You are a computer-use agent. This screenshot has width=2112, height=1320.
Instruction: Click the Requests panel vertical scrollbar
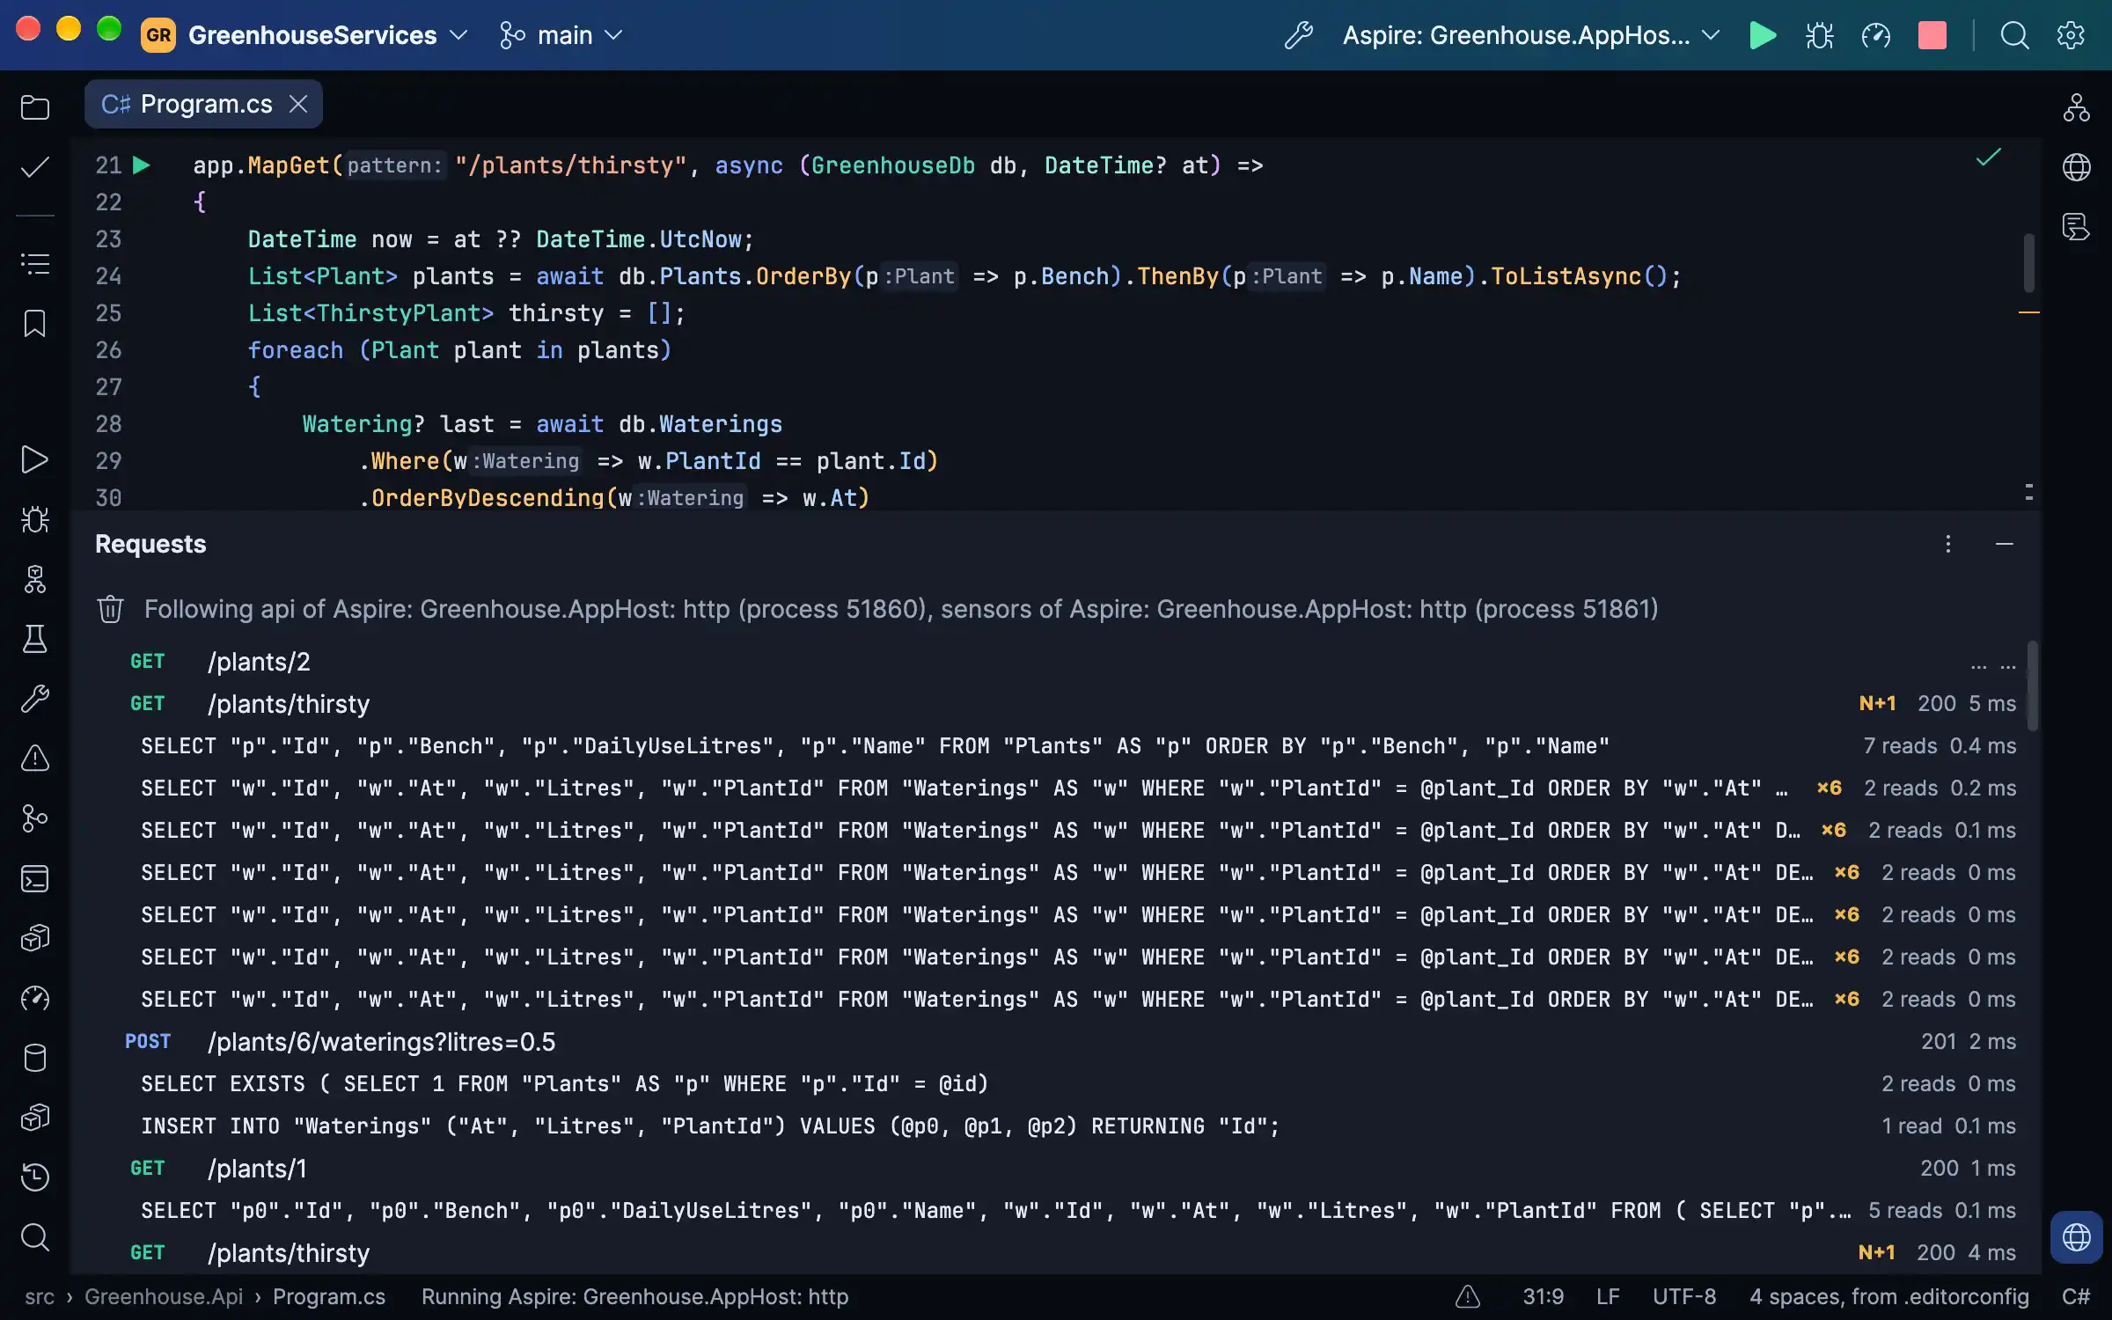point(2033,686)
